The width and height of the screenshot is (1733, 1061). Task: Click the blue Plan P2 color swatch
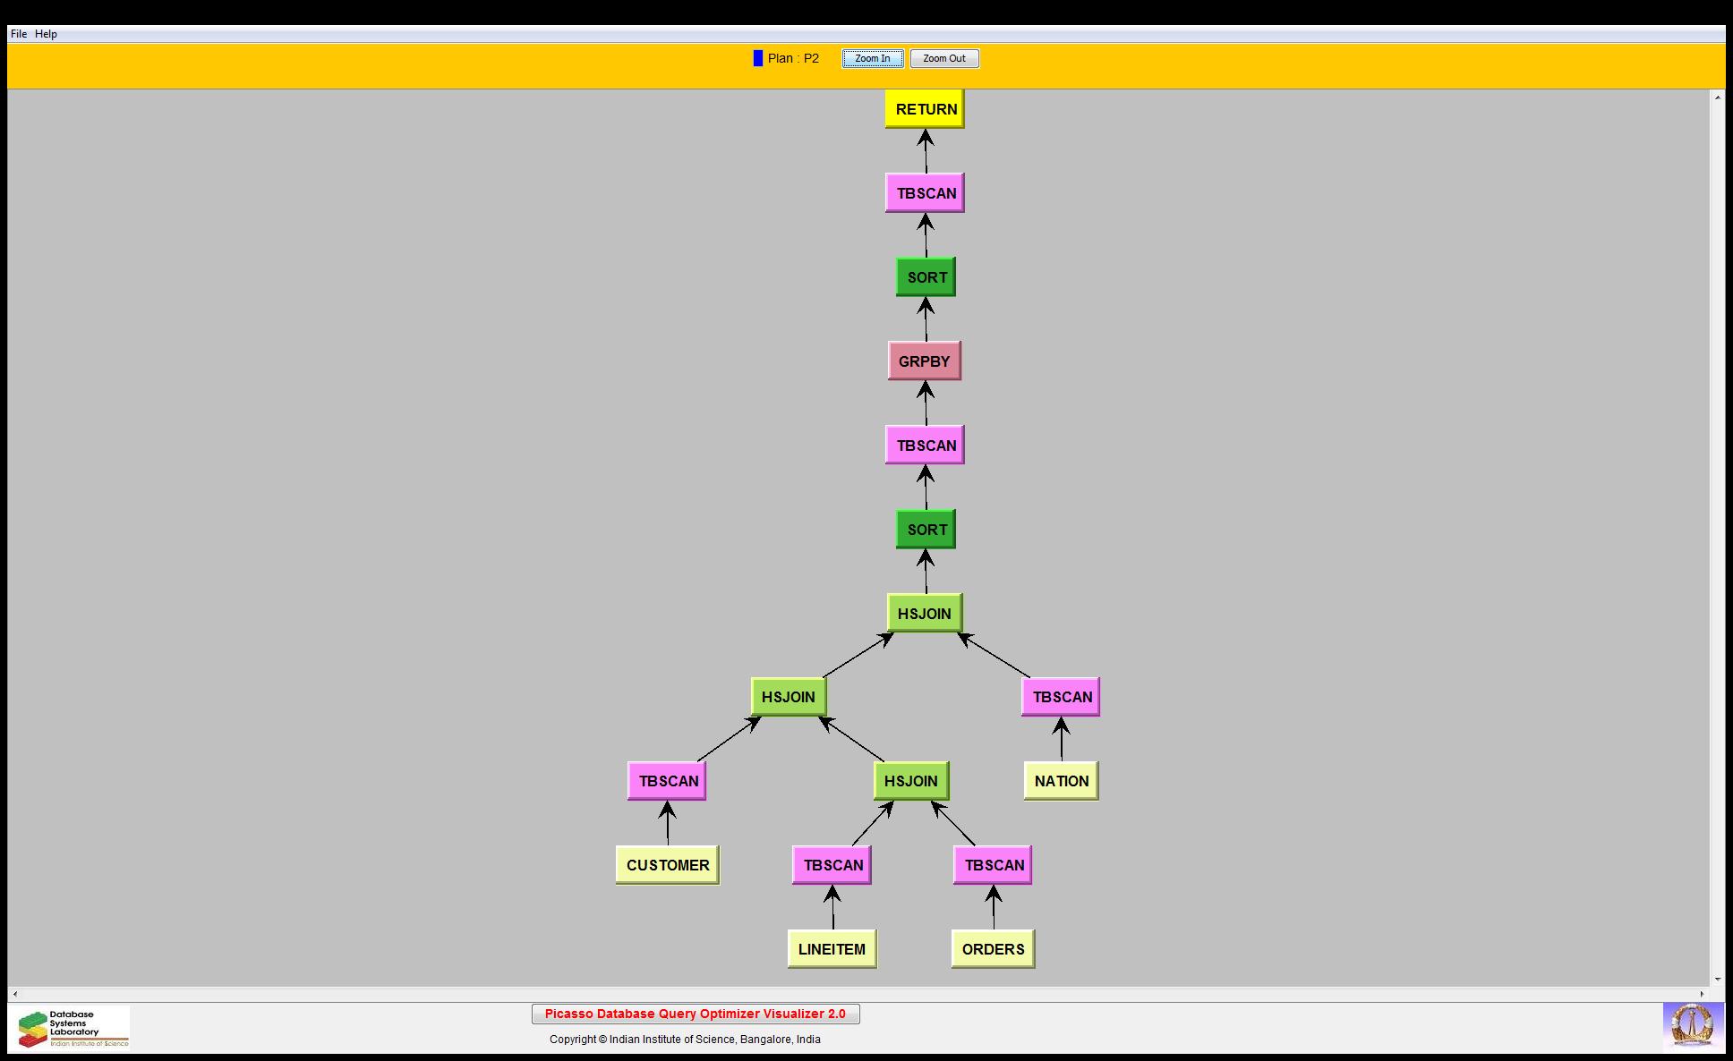coord(758,58)
